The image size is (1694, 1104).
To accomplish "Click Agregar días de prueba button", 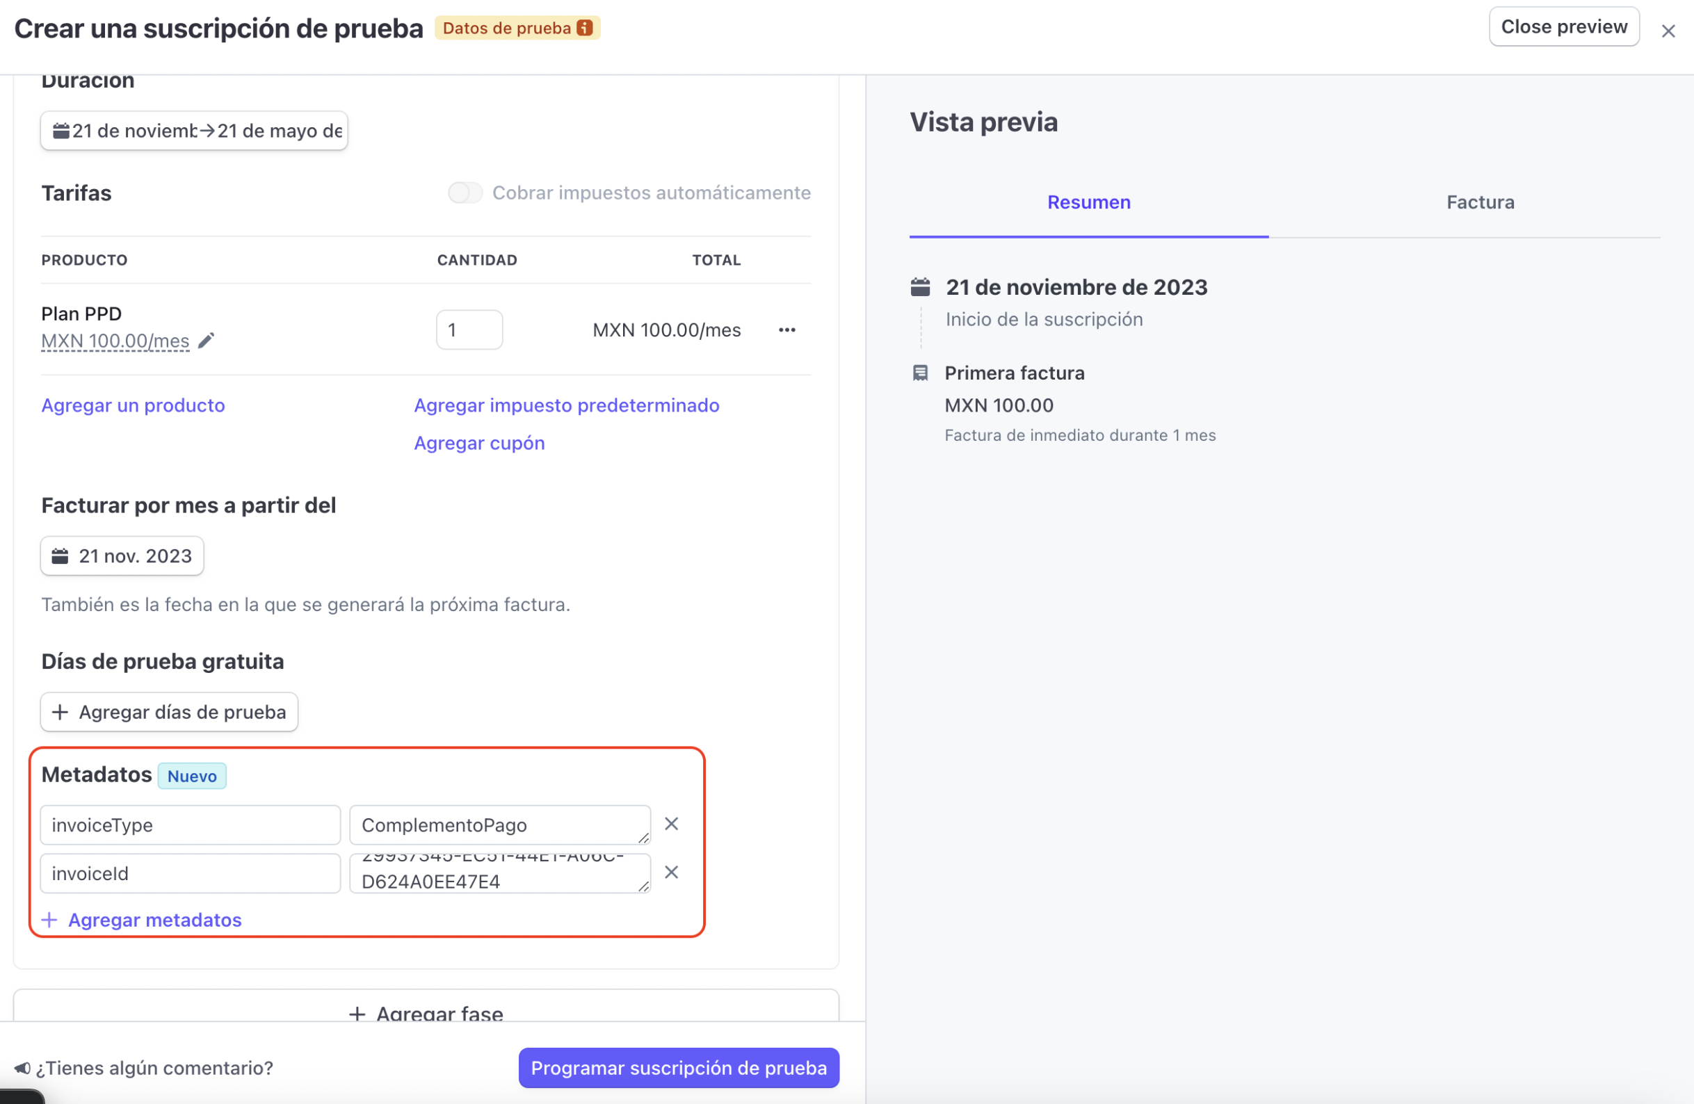I will [x=170, y=712].
